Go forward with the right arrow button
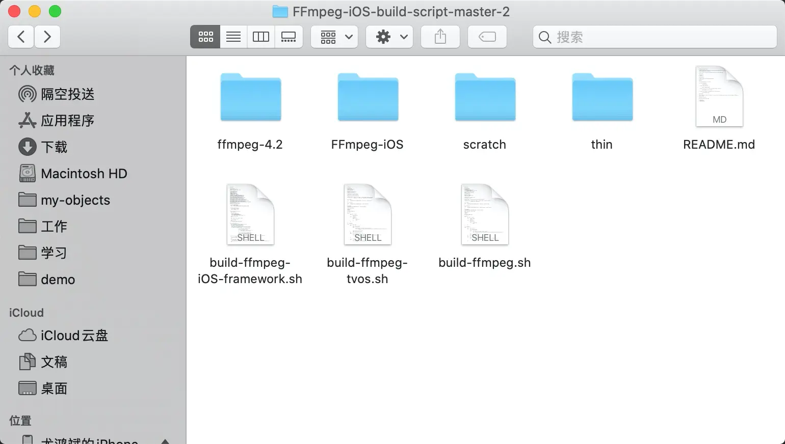Viewport: 785px width, 444px height. pos(47,37)
